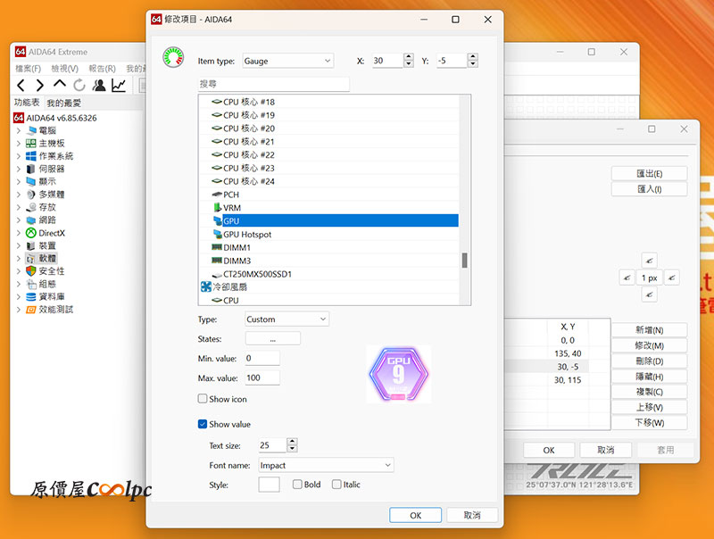The image size is (714, 539).
Task: Switch to the 功能表 tab
Action: [x=27, y=103]
